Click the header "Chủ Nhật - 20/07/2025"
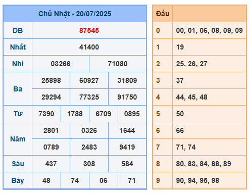Screen dimensions: 250x194 75,14
